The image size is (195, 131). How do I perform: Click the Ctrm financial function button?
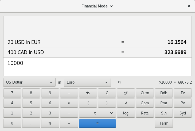(145, 93)
